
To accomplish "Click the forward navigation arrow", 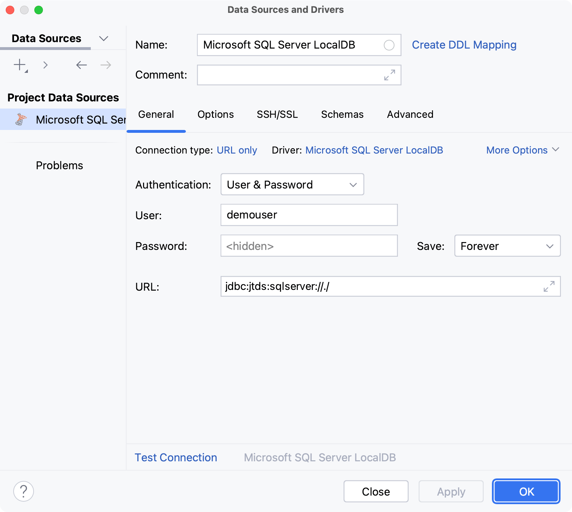I will [x=105, y=65].
